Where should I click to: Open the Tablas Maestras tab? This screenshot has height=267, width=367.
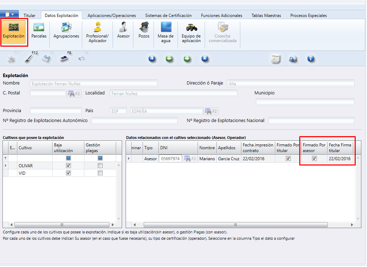[266, 16]
